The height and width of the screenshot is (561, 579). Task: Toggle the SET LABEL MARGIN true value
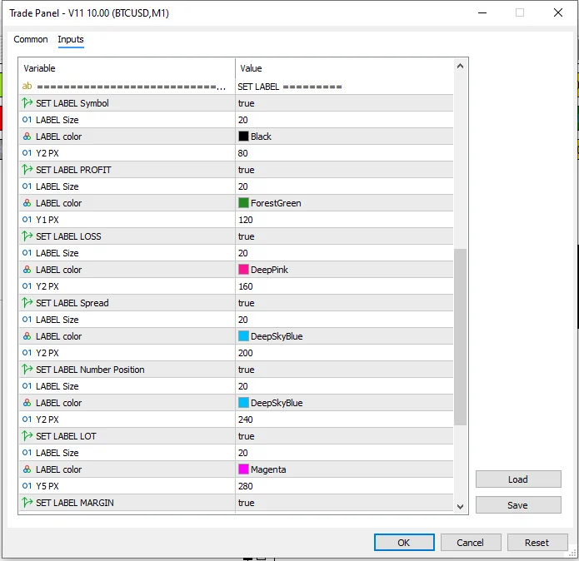point(344,503)
